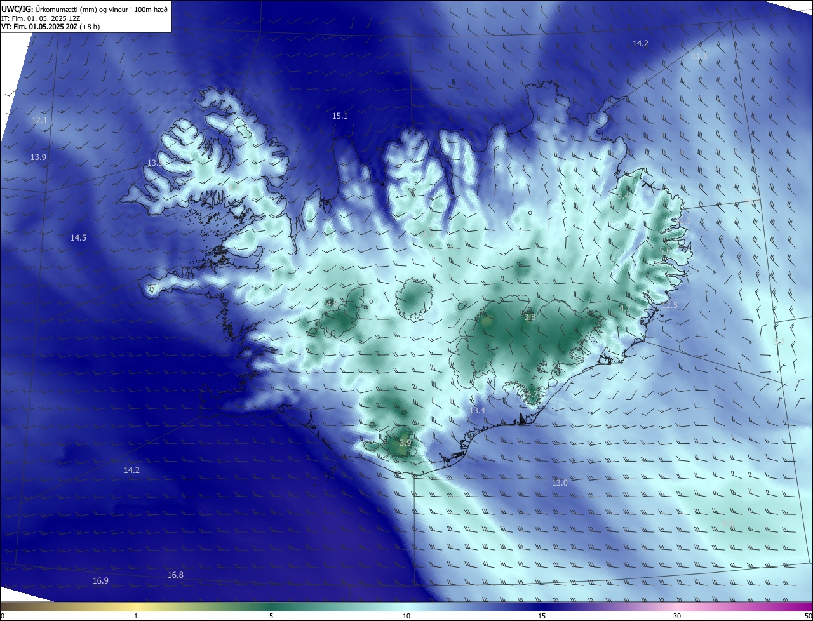
Task: Click the 16.9 value in the southwest sea
Action: click(x=100, y=581)
